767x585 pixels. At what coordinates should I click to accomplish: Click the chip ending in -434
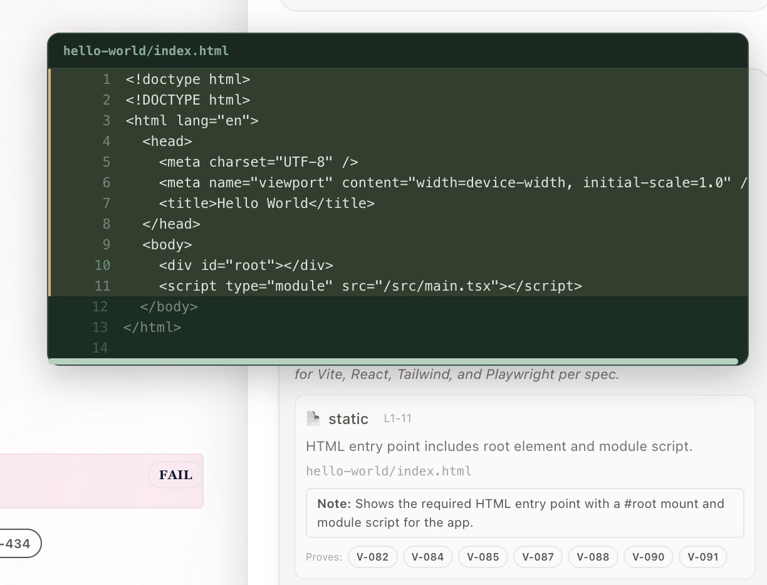(18, 544)
